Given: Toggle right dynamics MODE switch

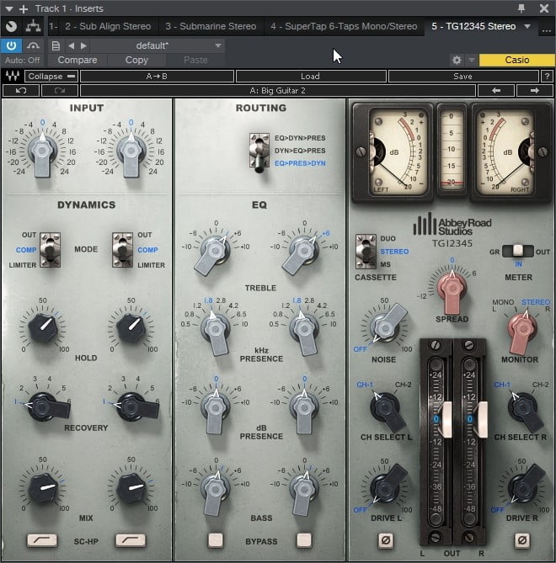Looking at the screenshot, I should (x=122, y=250).
